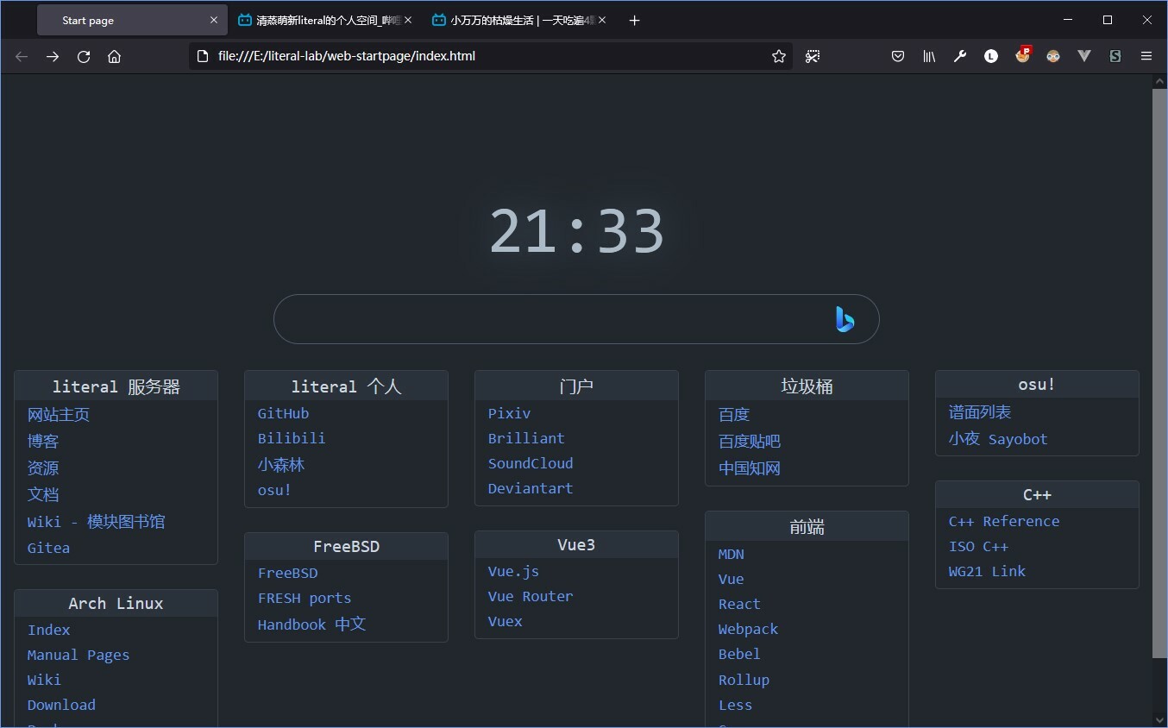Screen dimensions: 1168x728
Task: Close the 小万万的枯燥生活 tab
Action: (x=602, y=20)
